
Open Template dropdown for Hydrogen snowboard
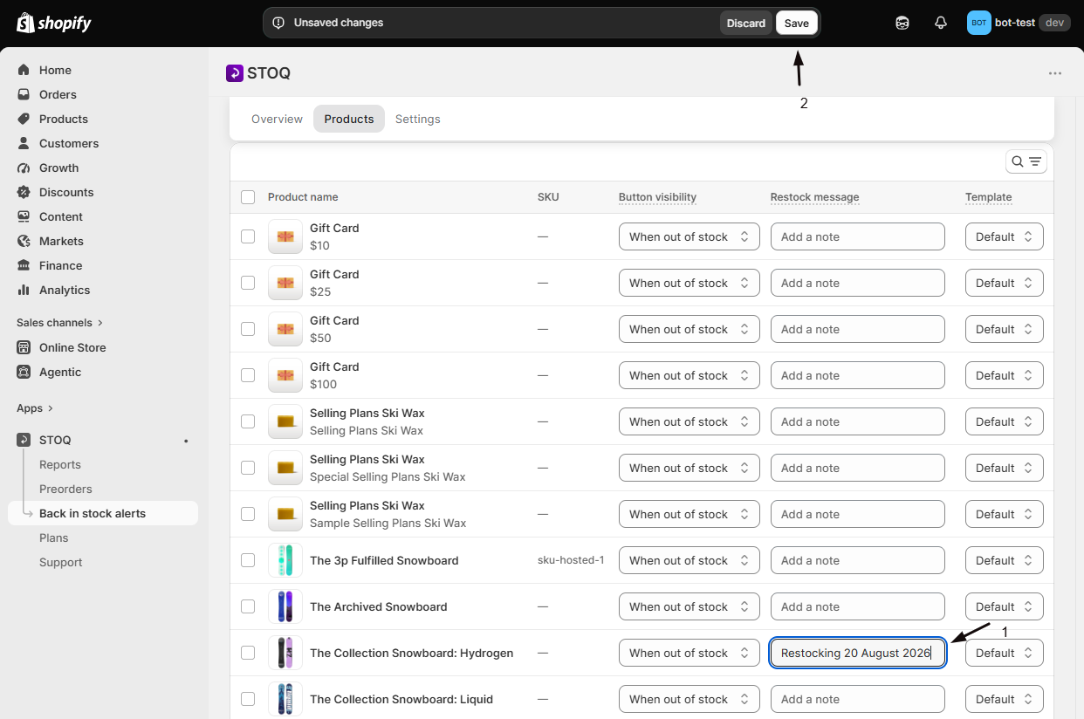1005,653
